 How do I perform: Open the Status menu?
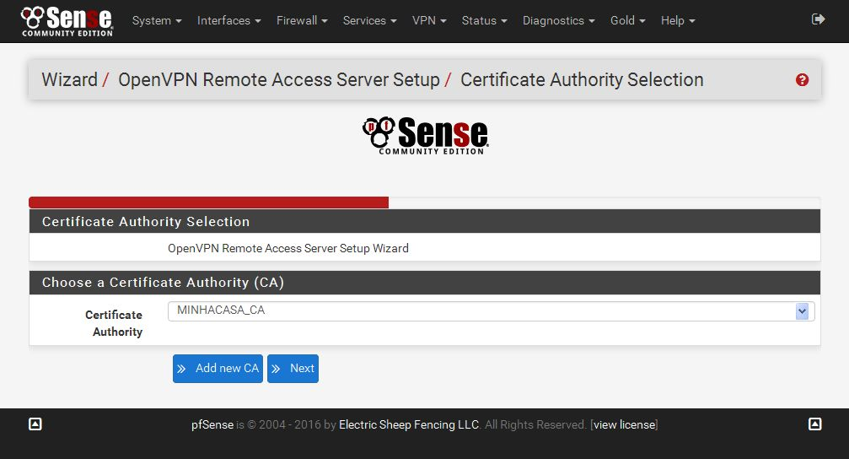tap(485, 20)
